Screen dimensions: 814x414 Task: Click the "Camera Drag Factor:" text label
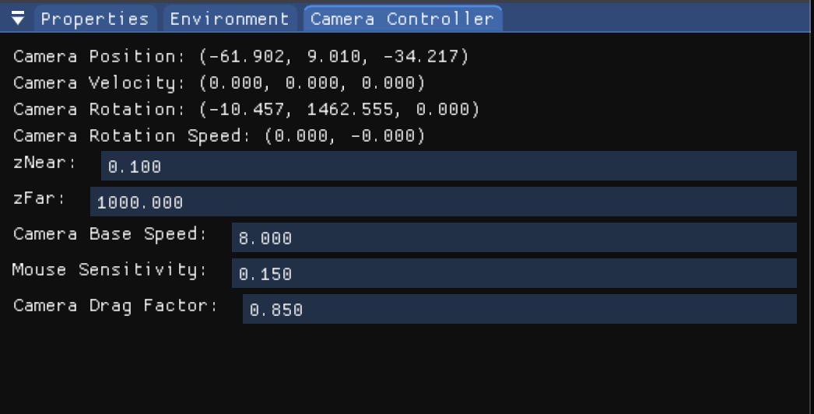(x=116, y=307)
